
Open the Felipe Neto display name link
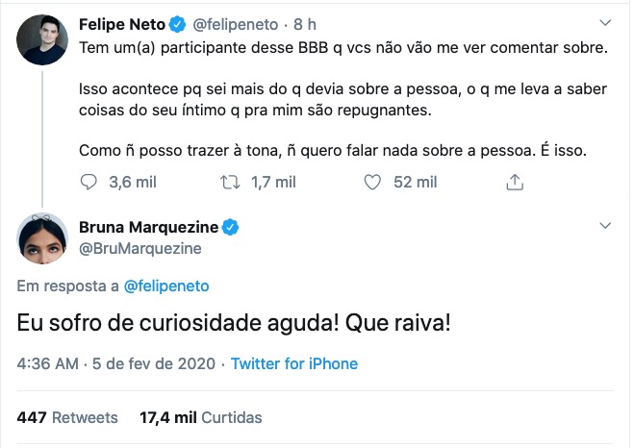click(x=119, y=21)
